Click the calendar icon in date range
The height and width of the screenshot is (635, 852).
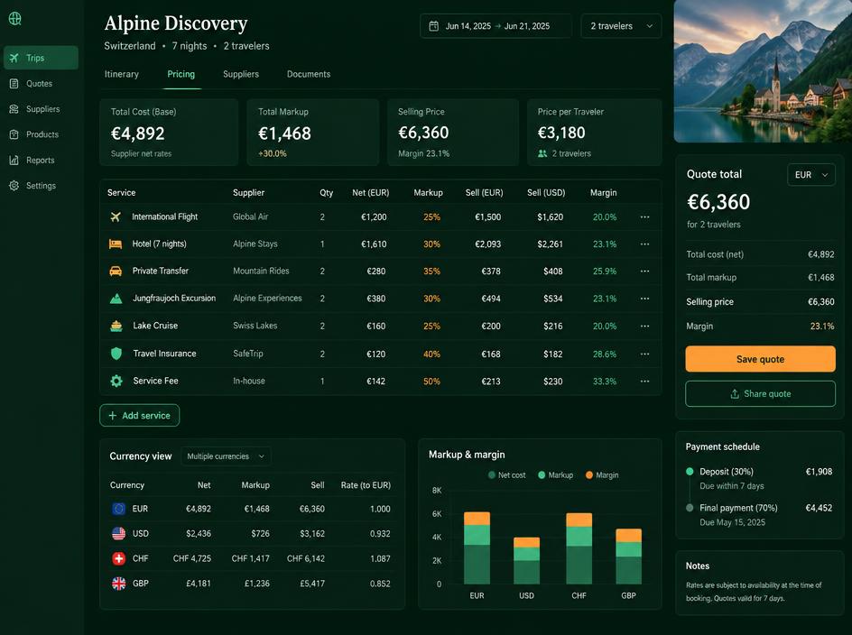(433, 26)
